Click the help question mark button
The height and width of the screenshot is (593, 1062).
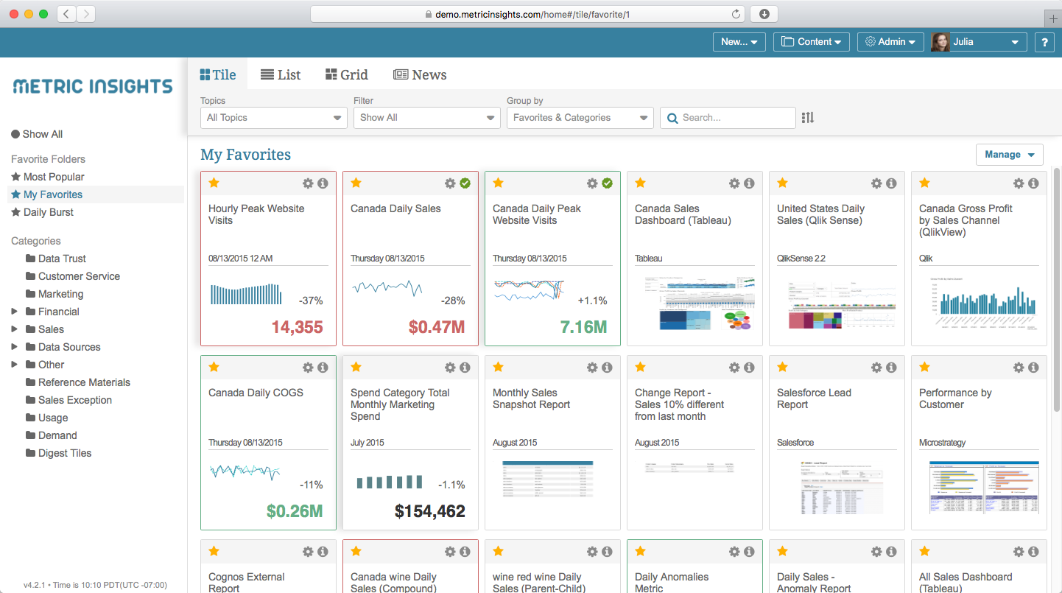point(1044,42)
